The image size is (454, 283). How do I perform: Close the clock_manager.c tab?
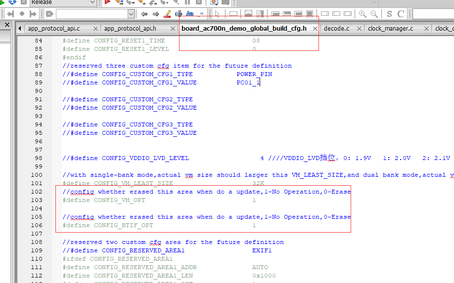point(426,29)
